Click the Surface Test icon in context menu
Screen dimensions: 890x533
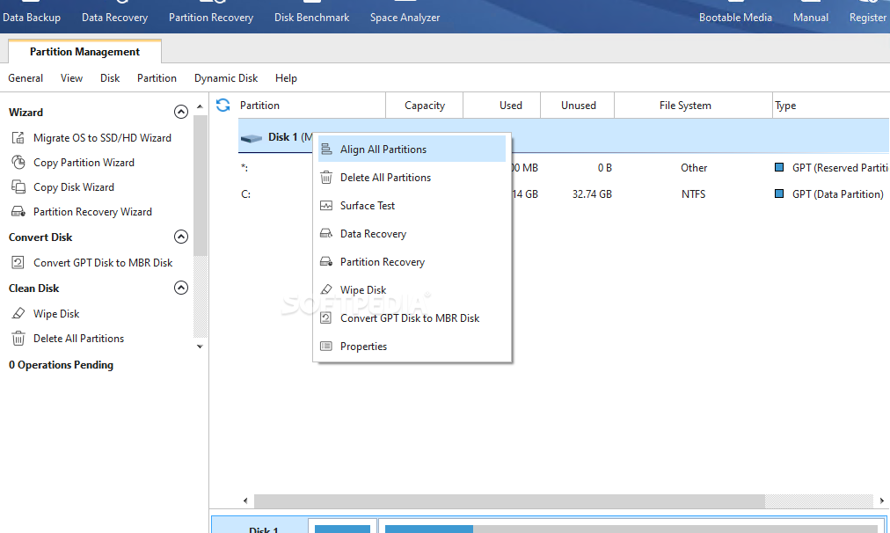(326, 206)
